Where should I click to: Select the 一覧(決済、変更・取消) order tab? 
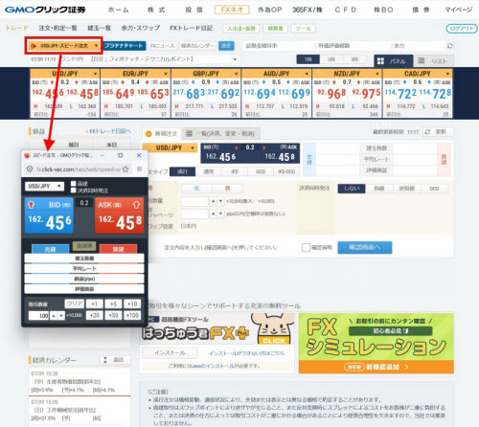click(221, 134)
